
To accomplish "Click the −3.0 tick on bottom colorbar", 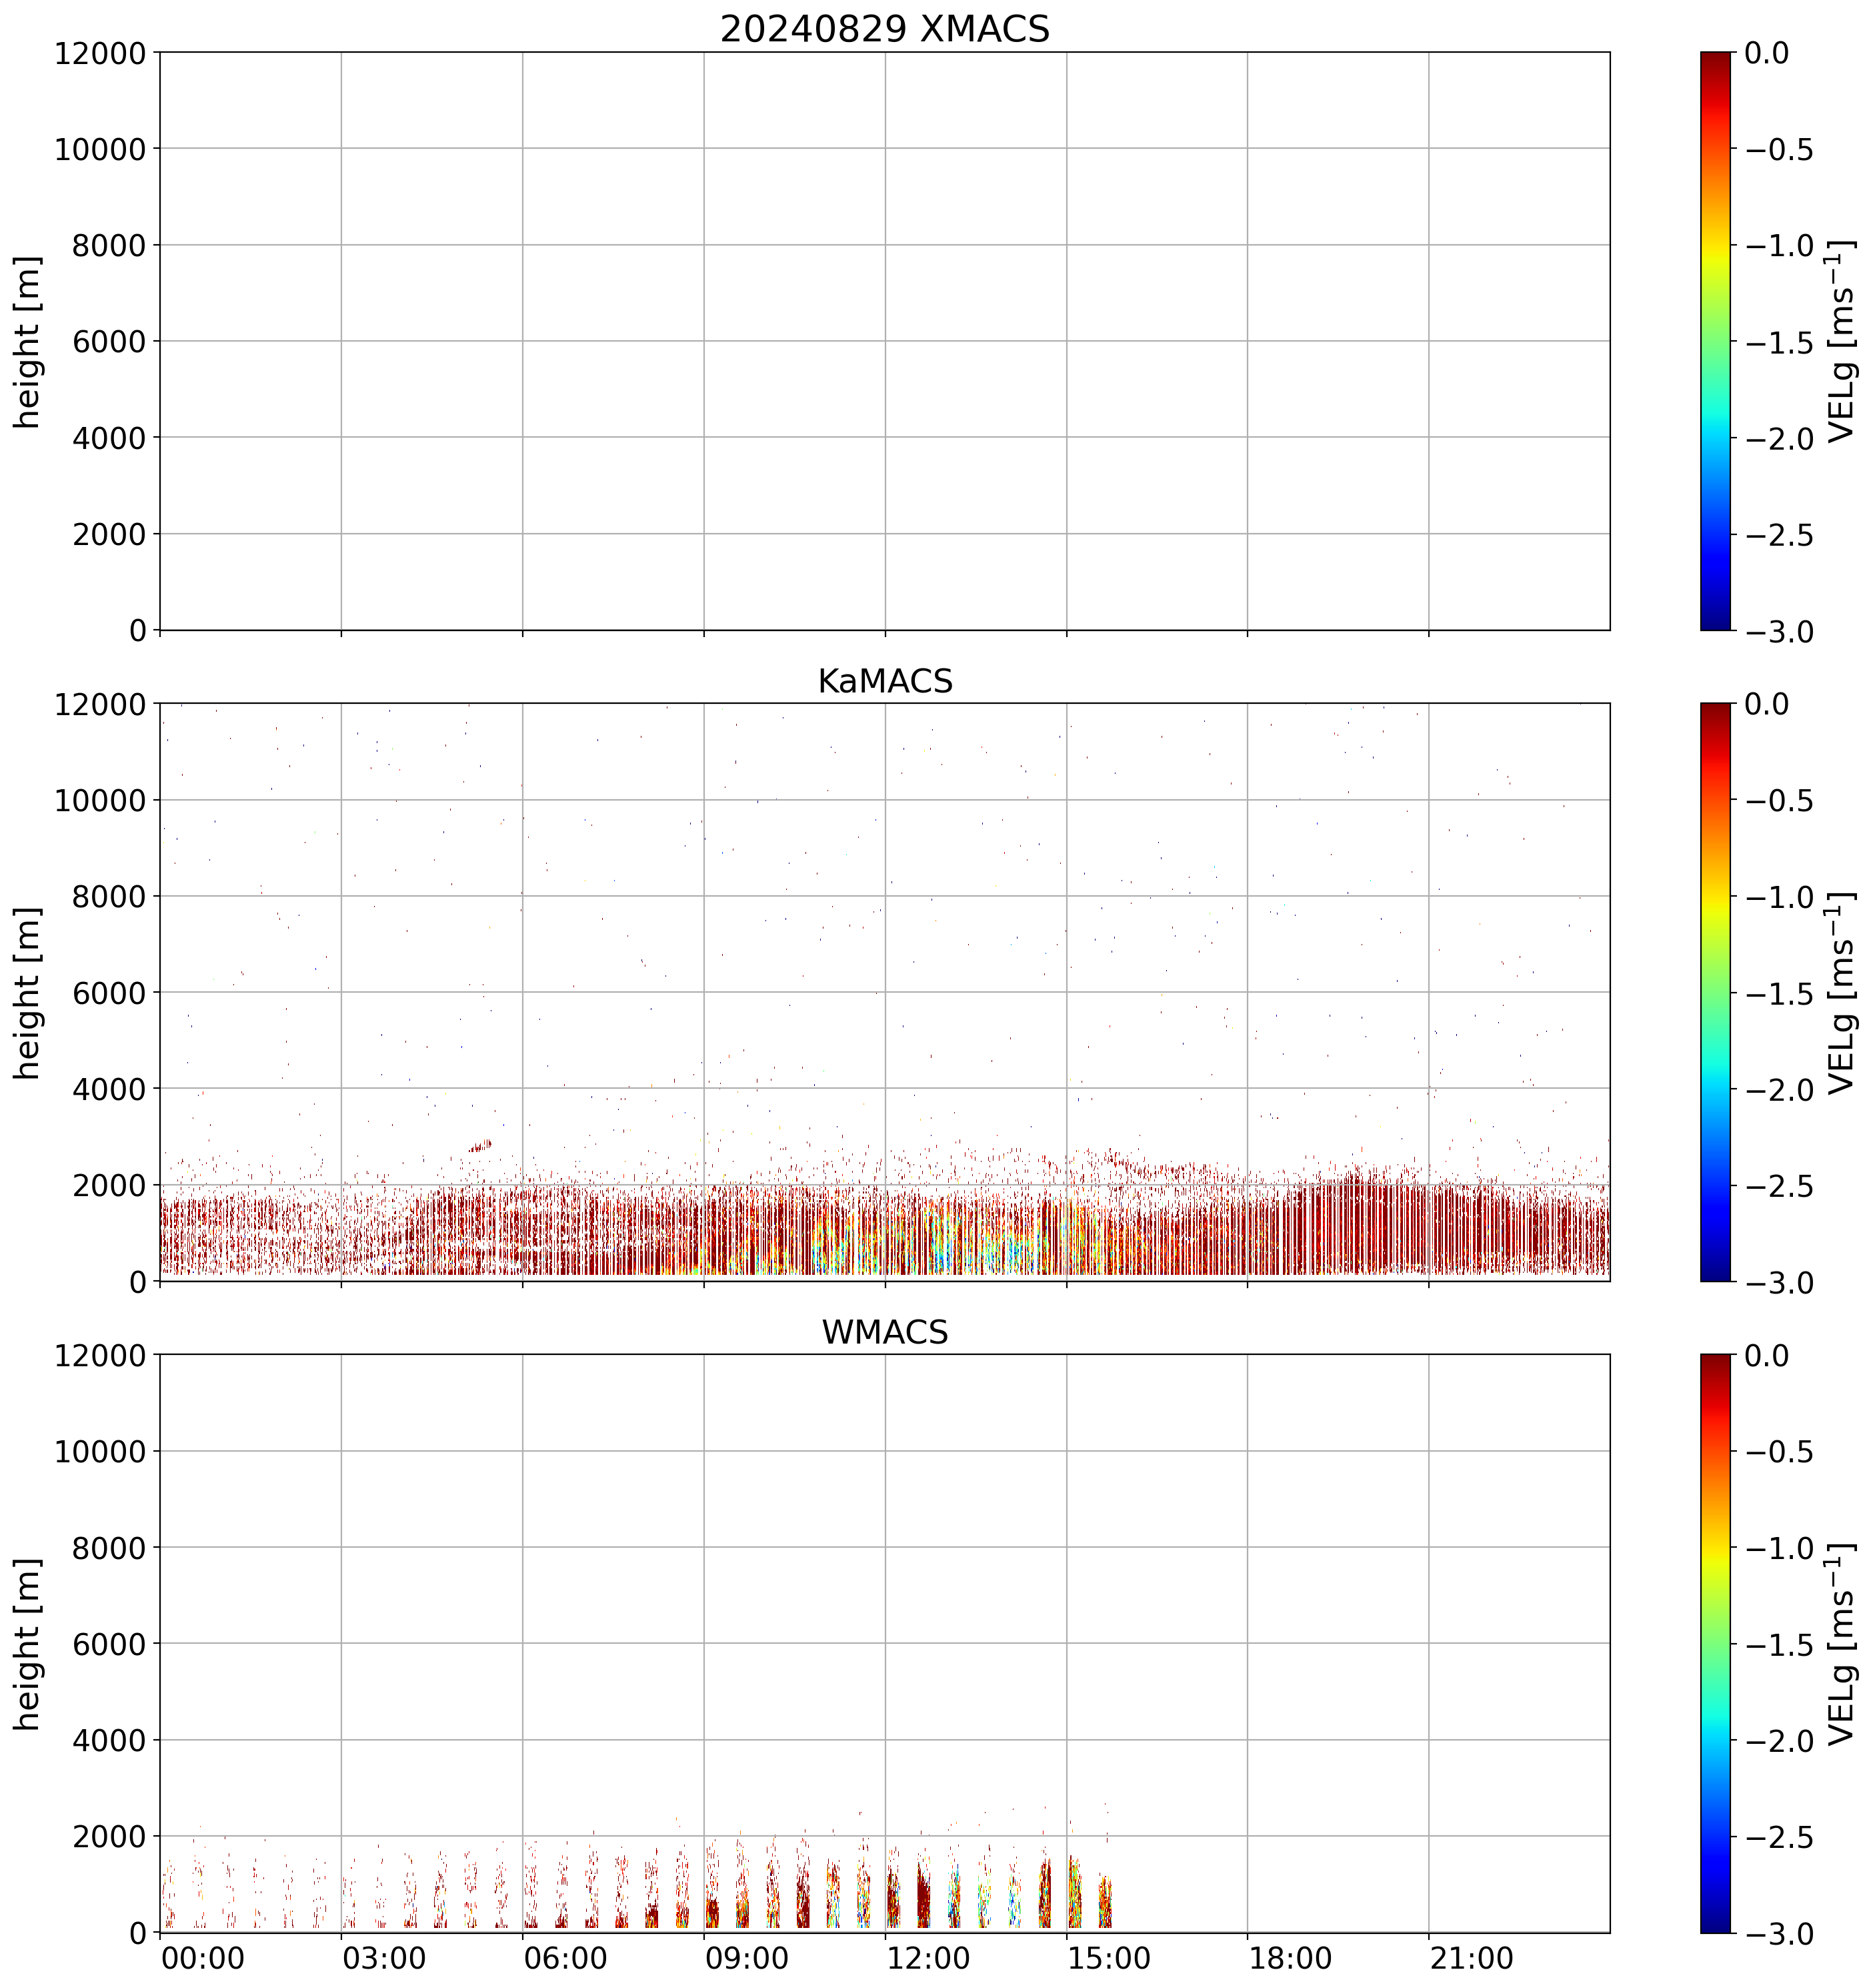I will tap(1779, 1934).
